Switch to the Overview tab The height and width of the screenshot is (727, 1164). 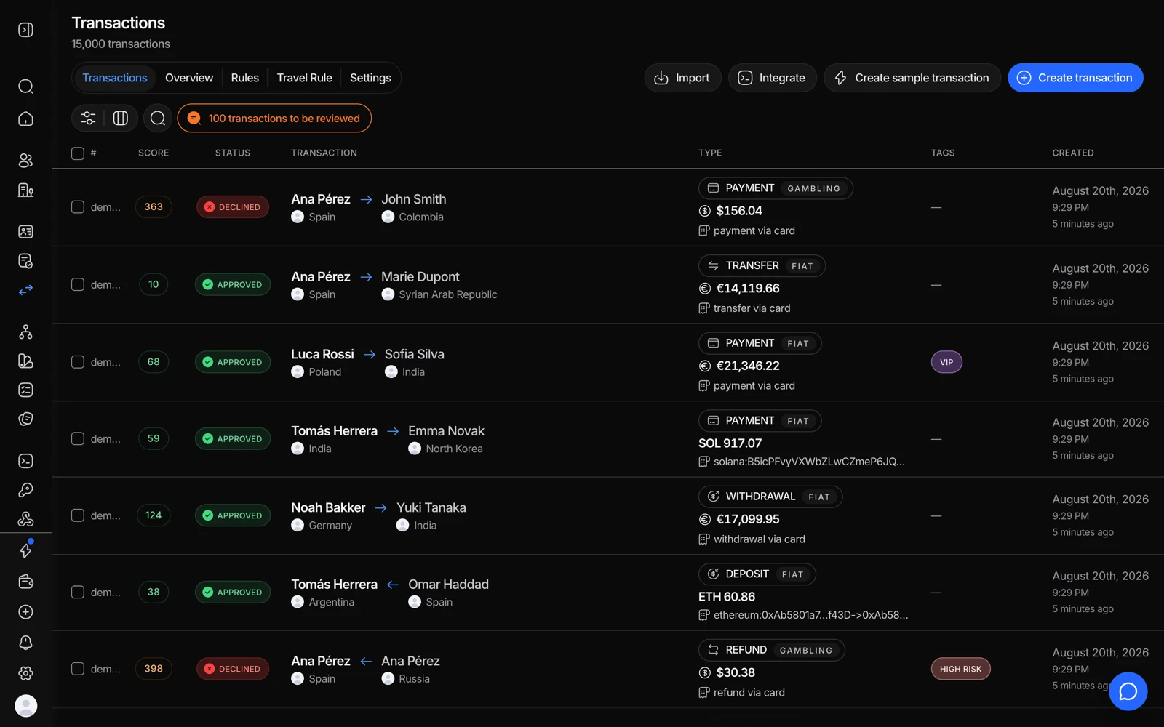189,78
